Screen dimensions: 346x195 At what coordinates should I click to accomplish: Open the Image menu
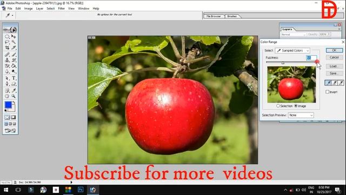pos(28,9)
